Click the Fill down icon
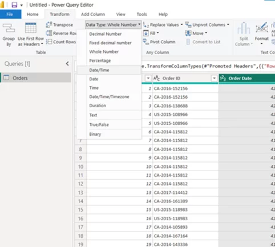The width and height of the screenshot is (275, 247). [x=146, y=33]
